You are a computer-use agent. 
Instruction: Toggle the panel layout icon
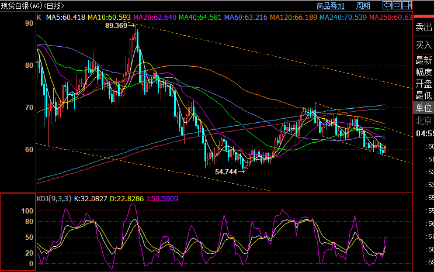(407, 5)
